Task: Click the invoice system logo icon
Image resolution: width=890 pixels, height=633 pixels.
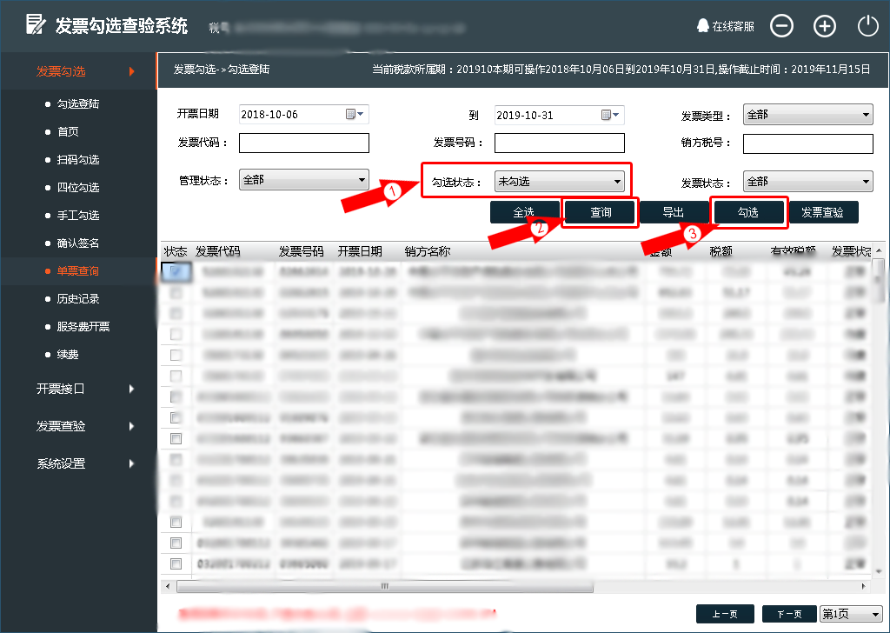Action: 35,25
